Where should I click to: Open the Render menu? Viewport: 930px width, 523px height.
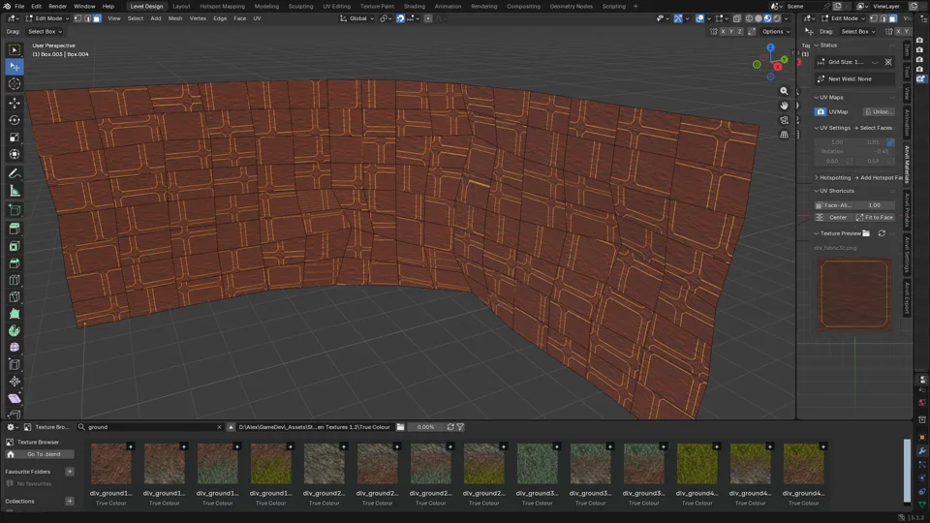tap(57, 6)
